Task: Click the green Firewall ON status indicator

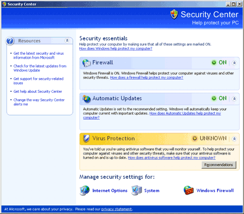Action: pyautogui.click(x=214, y=63)
